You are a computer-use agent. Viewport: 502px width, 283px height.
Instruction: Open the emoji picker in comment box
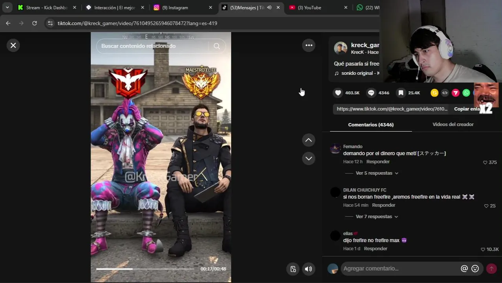(475, 268)
